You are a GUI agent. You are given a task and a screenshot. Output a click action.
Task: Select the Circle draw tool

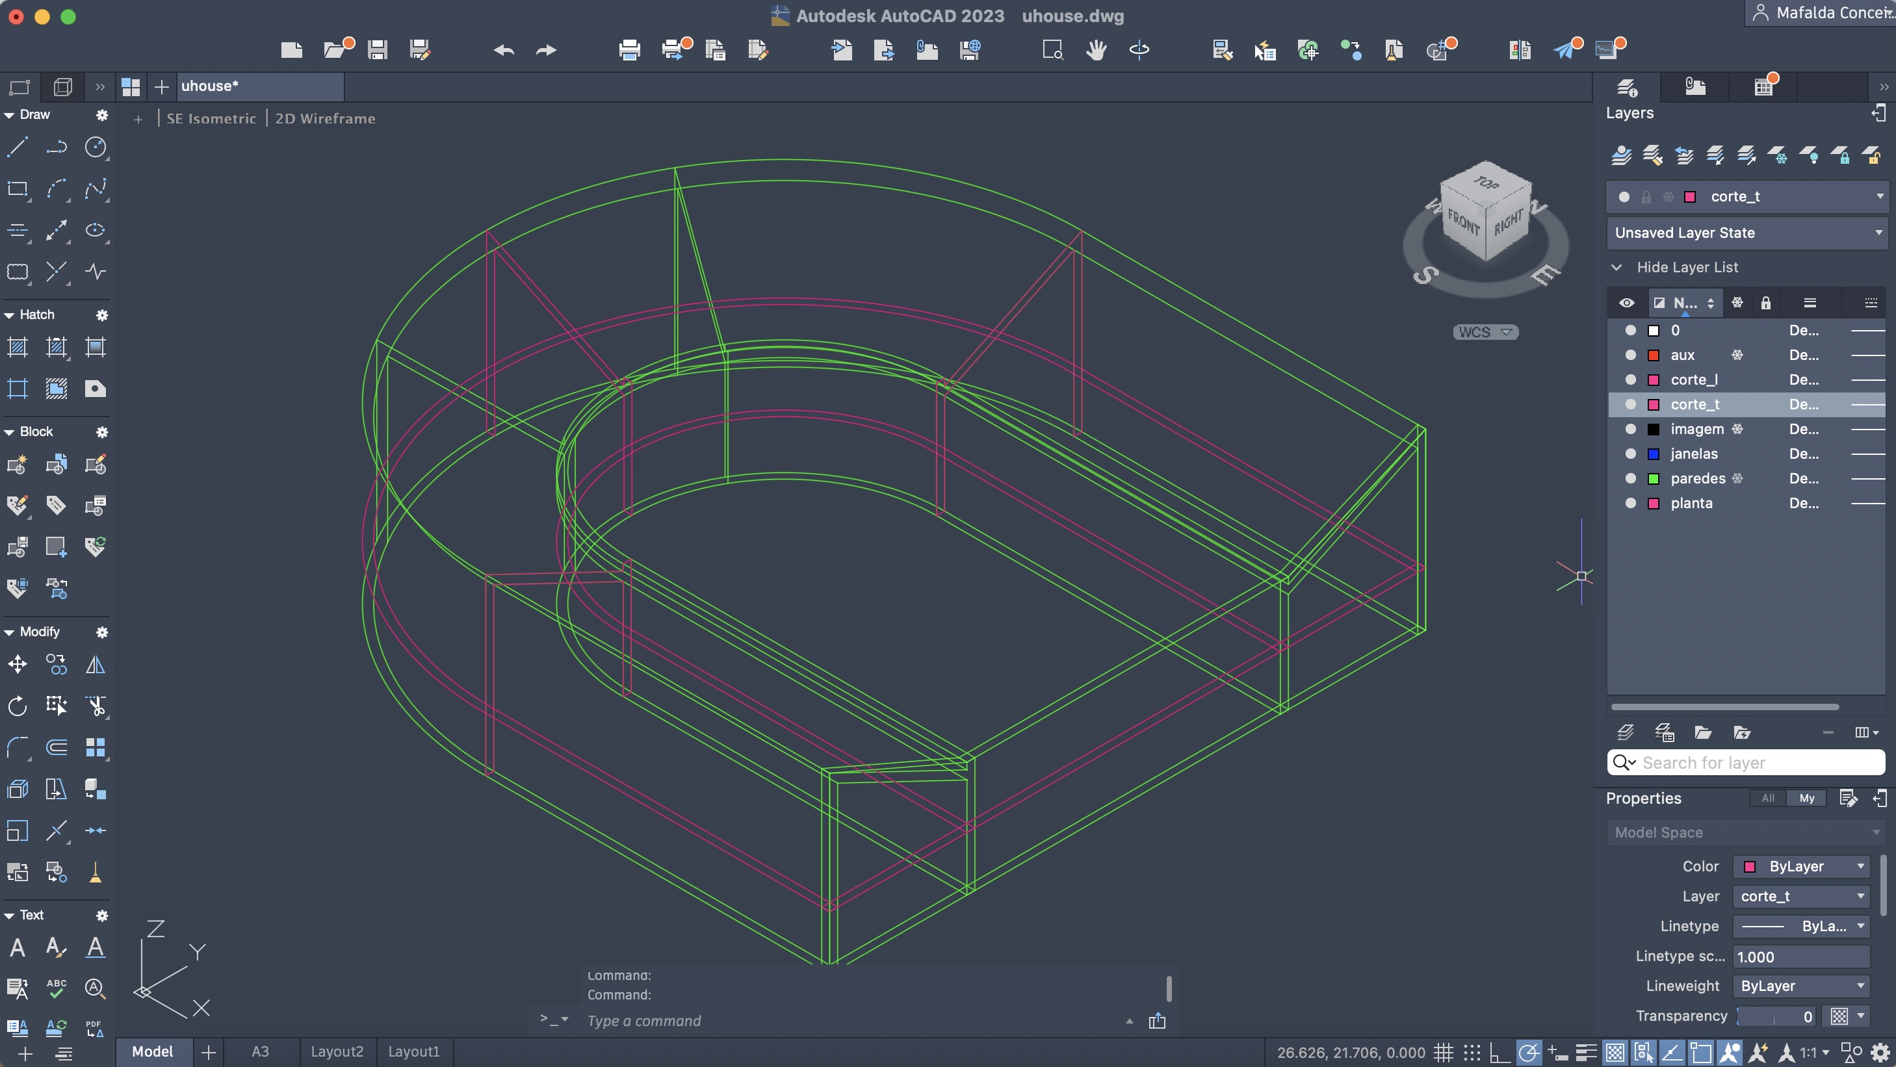pyautogui.click(x=95, y=147)
